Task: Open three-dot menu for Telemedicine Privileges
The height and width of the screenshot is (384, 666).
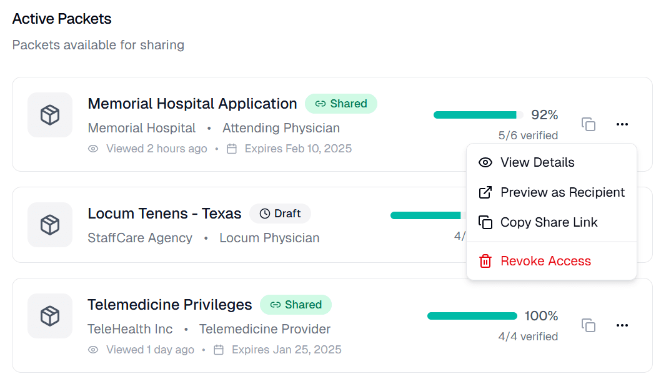Action: (622, 325)
